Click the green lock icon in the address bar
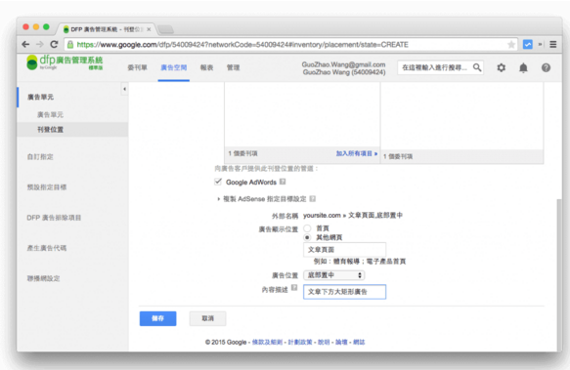The image size is (570, 370). click(70, 45)
